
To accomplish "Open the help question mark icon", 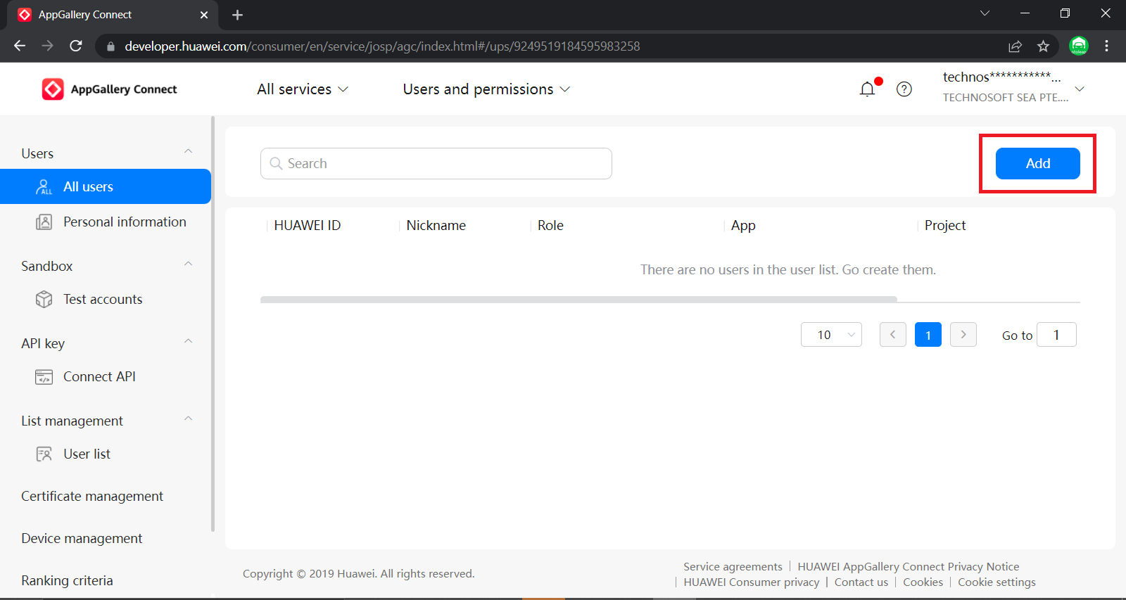I will click(x=904, y=89).
